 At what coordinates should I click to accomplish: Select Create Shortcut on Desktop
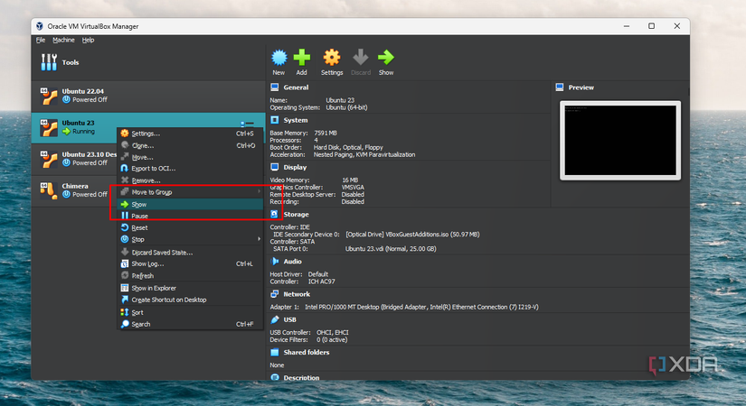click(x=190, y=300)
